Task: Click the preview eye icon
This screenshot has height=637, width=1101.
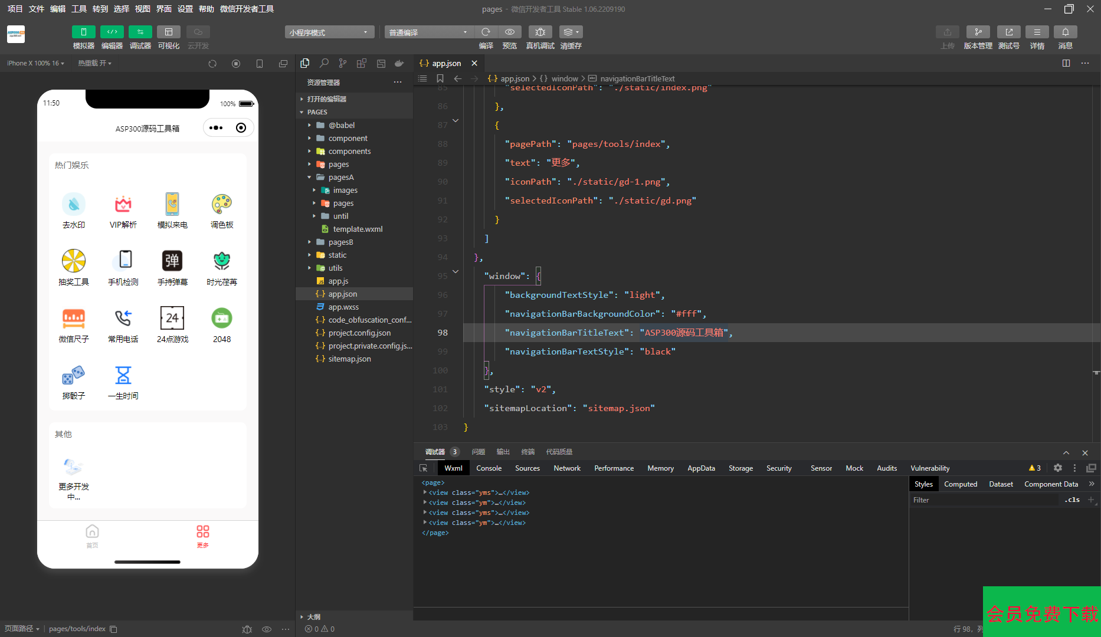Action: 510,32
